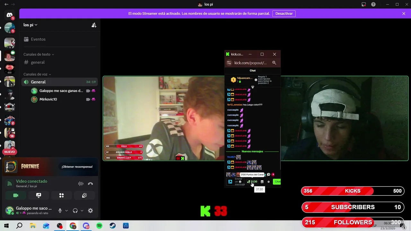
Task: Click the Nuevos mensajes divider link
Action: (252, 151)
